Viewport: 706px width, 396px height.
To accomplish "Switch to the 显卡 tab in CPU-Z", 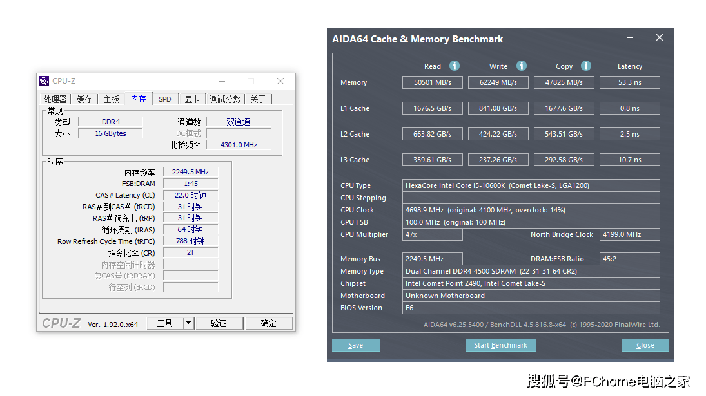I will (x=192, y=99).
